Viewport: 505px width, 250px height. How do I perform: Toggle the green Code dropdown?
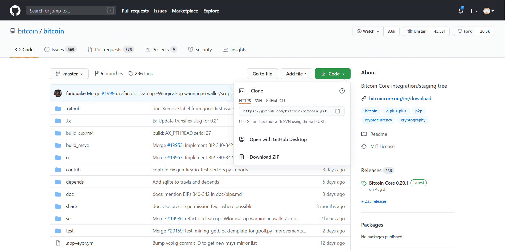pyautogui.click(x=332, y=74)
